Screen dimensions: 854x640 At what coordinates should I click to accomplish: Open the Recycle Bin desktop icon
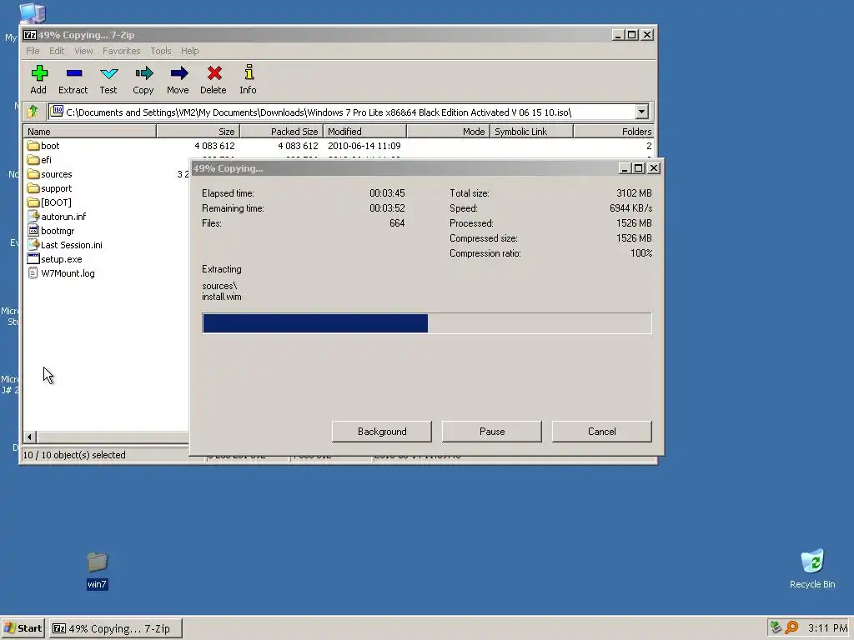tap(812, 569)
